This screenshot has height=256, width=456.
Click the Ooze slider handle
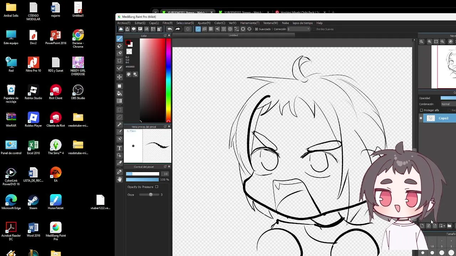(x=151, y=195)
